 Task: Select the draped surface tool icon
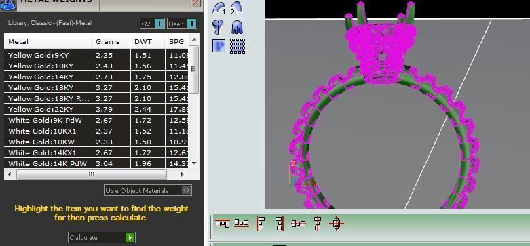(x=238, y=27)
